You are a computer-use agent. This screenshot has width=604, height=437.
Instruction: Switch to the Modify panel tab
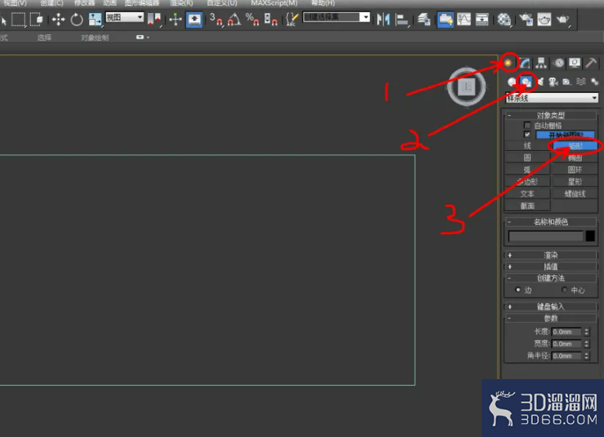pyautogui.click(x=525, y=63)
